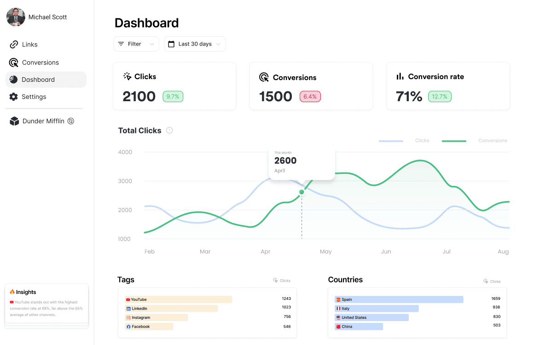Viewport: 534px width, 345px height.
Task: Click the YouTube logo icon in Tags
Action: [x=128, y=300]
